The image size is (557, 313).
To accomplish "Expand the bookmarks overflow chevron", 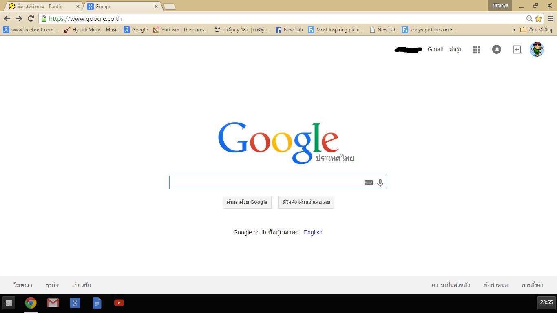I will click(x=513, y=30).
